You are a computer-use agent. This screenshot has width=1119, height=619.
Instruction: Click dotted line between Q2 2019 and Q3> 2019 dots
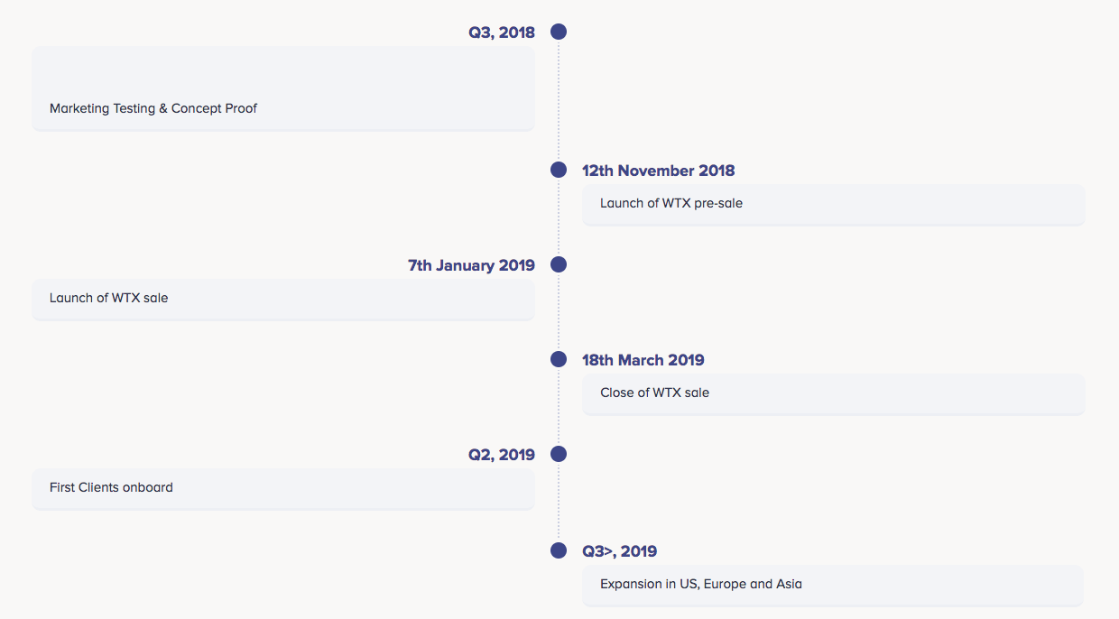tap(559, 503)
